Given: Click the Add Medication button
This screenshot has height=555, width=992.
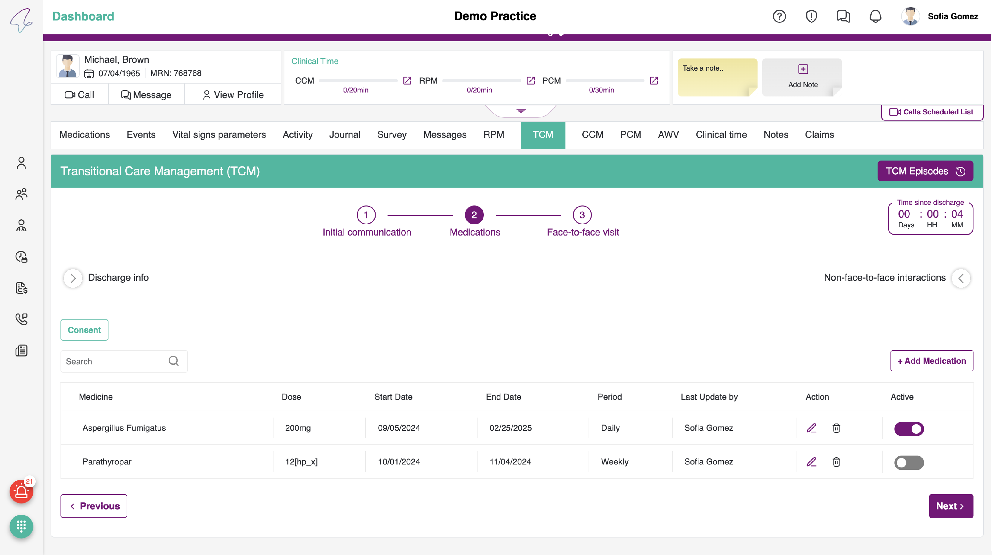Looking at the screenshot, I should 931,361.
